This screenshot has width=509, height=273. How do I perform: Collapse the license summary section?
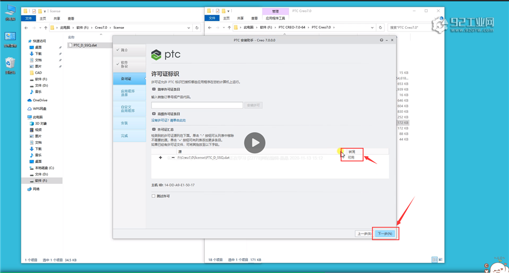coord(154,129)
